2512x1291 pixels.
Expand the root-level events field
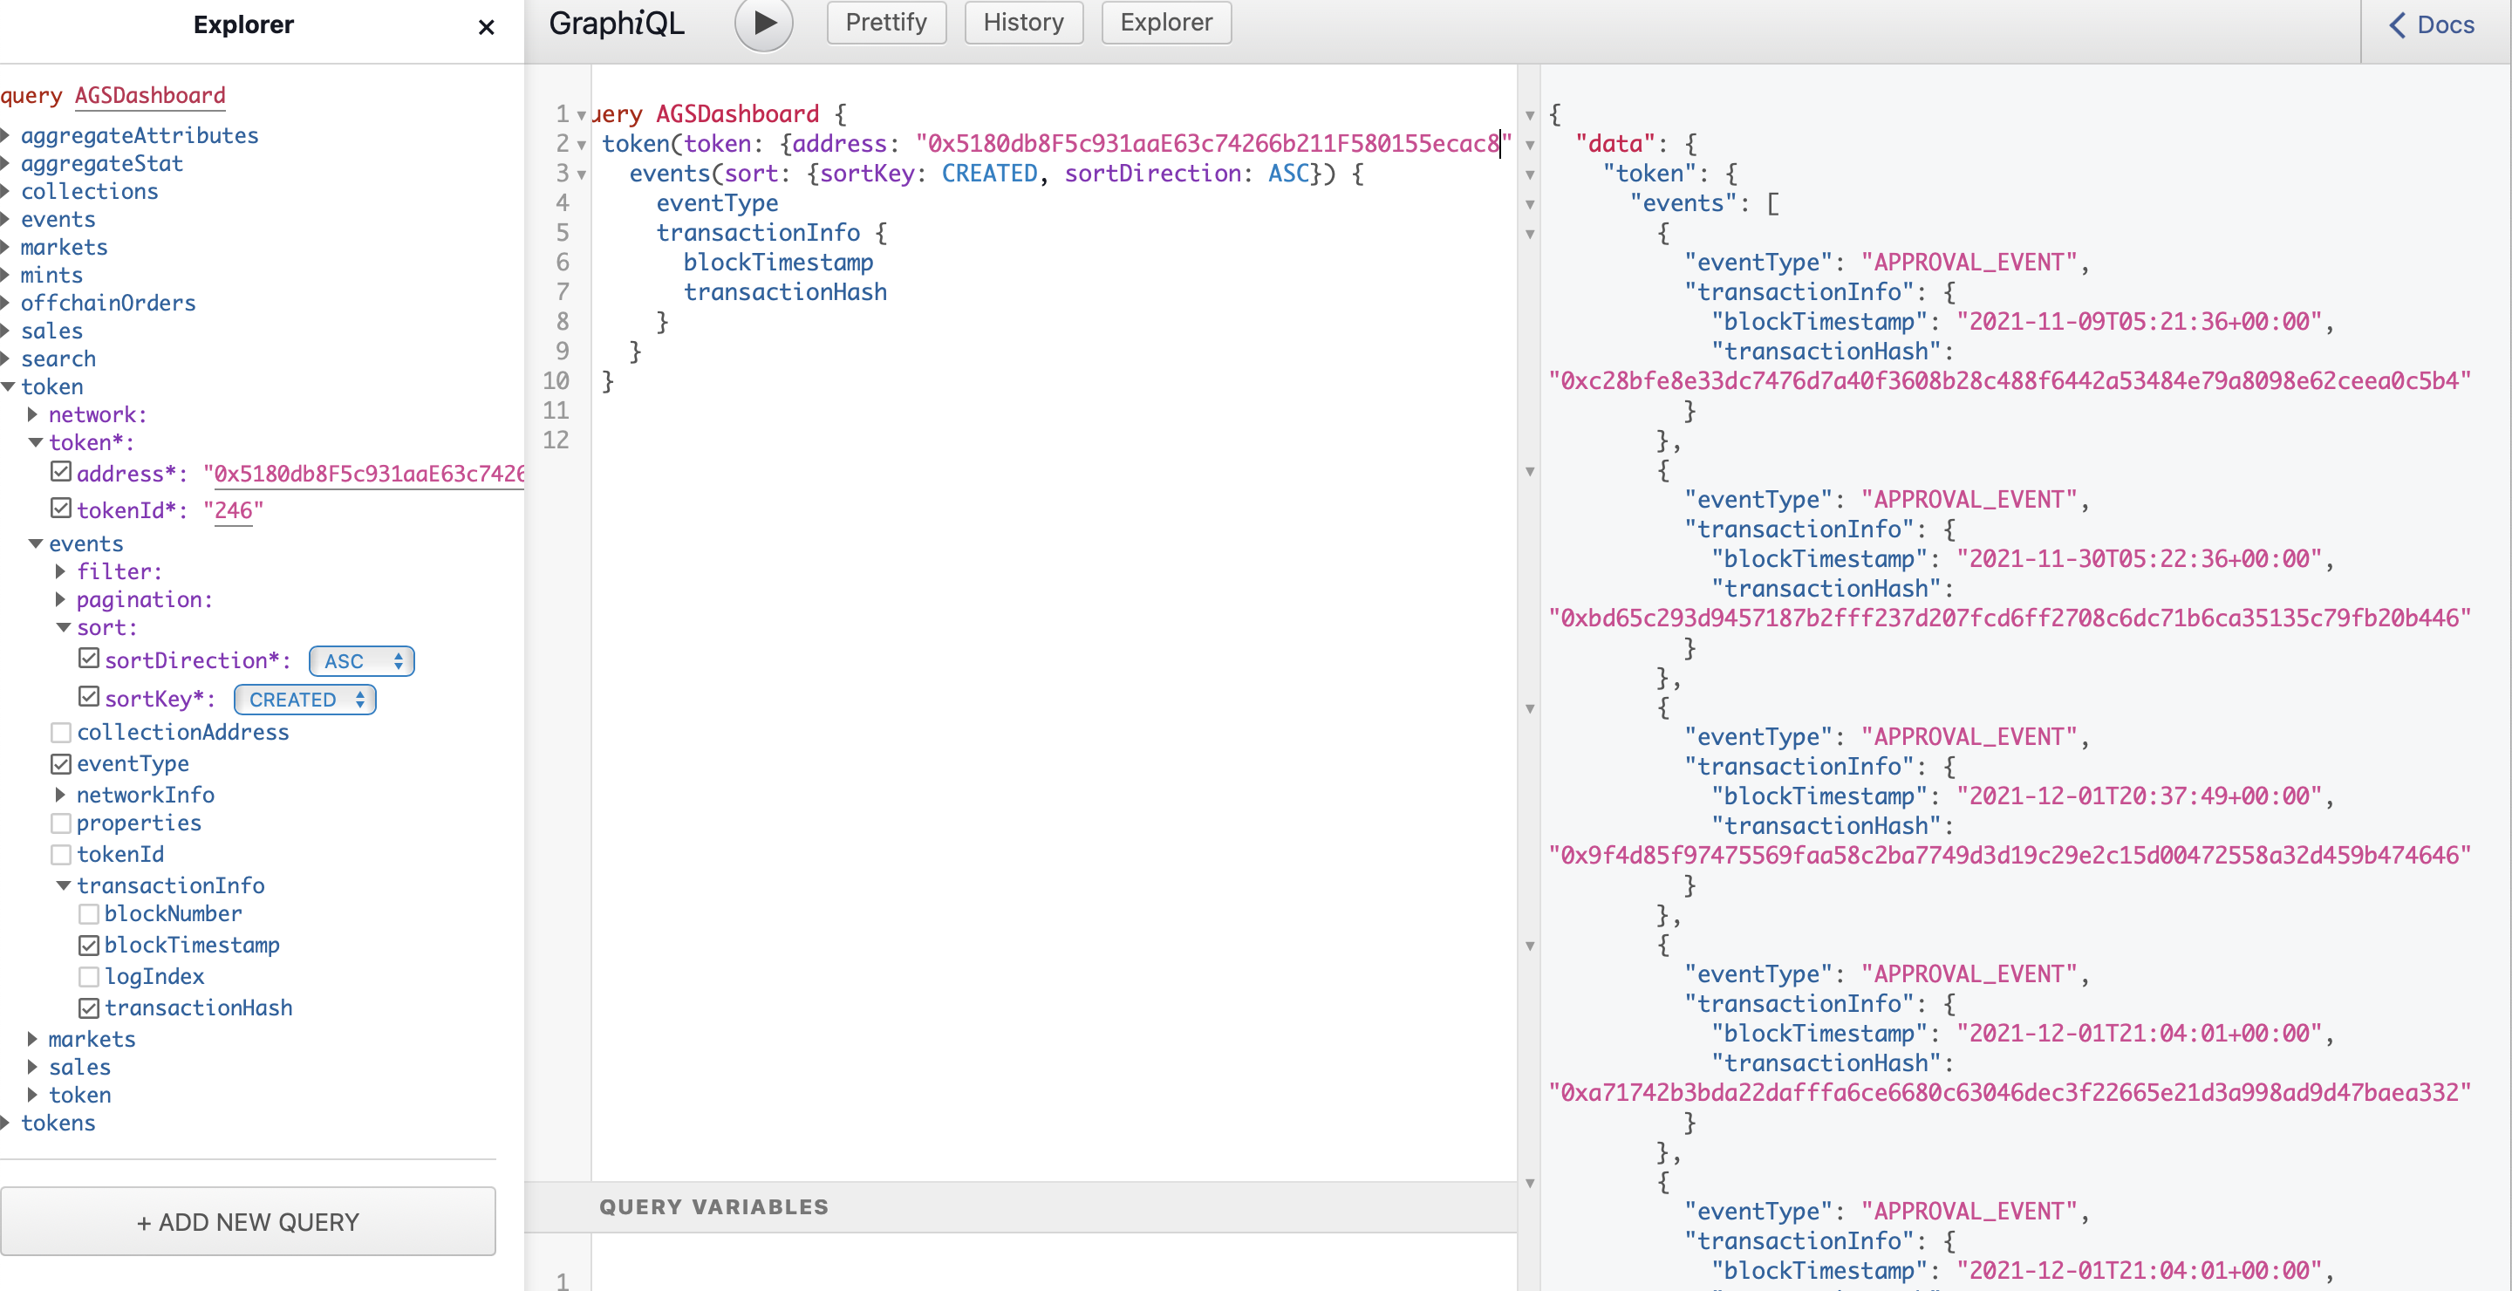[x=6, y=220]
